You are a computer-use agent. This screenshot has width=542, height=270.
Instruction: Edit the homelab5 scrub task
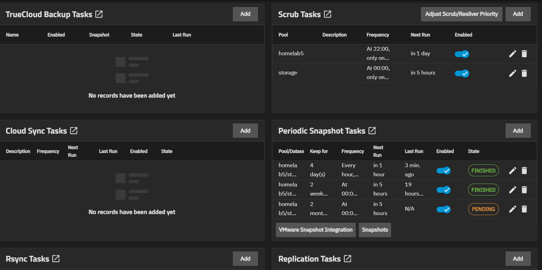[513, 54]
